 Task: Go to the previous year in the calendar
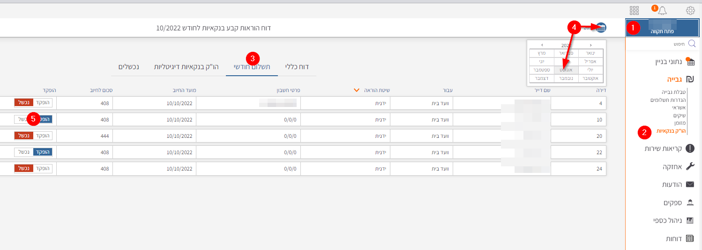pos(590,45)
